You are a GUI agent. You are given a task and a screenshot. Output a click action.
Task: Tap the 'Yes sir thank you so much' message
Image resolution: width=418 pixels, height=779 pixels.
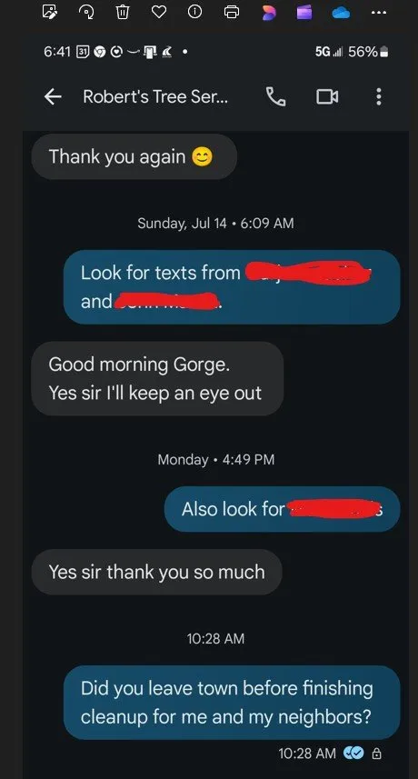click(x=157, y=572)
